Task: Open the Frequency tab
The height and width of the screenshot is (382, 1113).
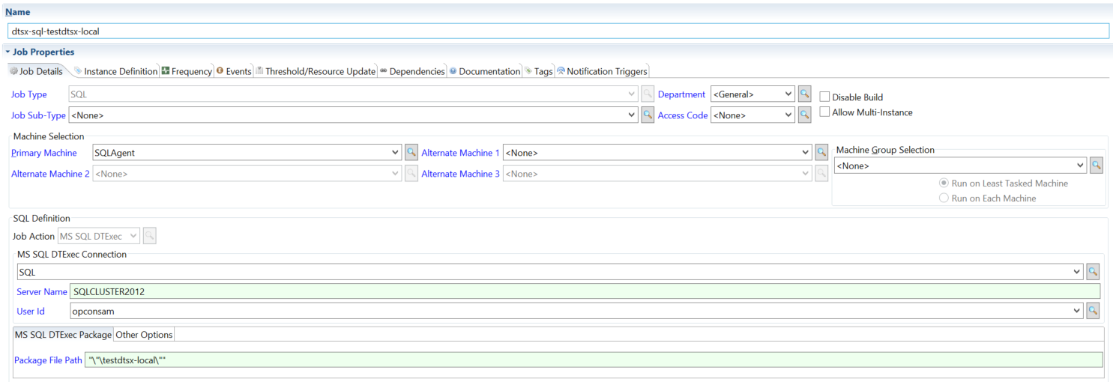Action: pos(187,71)
